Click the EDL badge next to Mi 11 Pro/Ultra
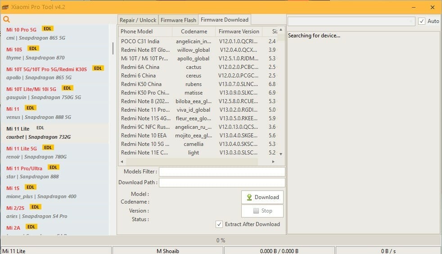 pos(53,168)
